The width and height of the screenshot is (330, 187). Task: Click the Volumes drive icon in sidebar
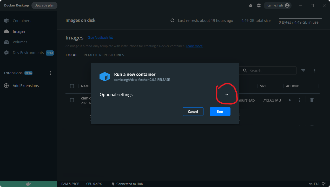tap(6, 42)
